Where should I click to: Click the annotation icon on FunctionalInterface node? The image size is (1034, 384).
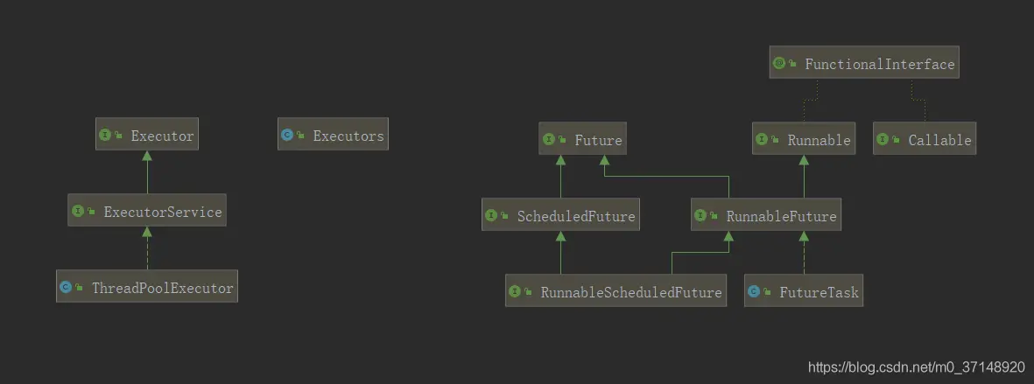(x=779, y=63)
